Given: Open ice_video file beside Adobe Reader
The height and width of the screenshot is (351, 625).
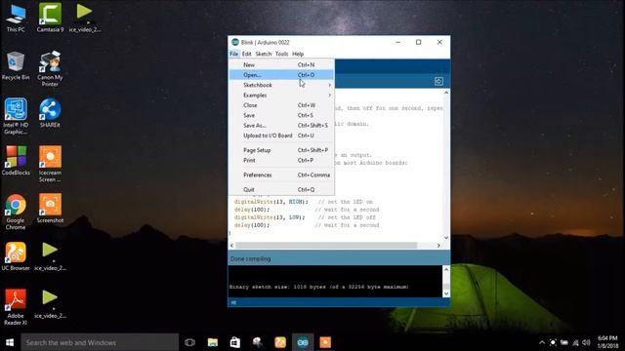Looking at the screenshot, I should (50, 304).
